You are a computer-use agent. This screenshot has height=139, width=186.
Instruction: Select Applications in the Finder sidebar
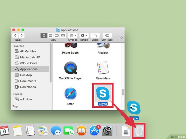tap(29, 69)
